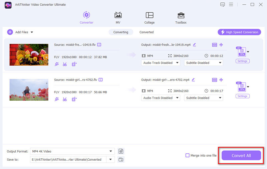The width and height of the screenshot is (267, 169).
Task: Toggle High Speed Conversion
Action: (239, 32)
